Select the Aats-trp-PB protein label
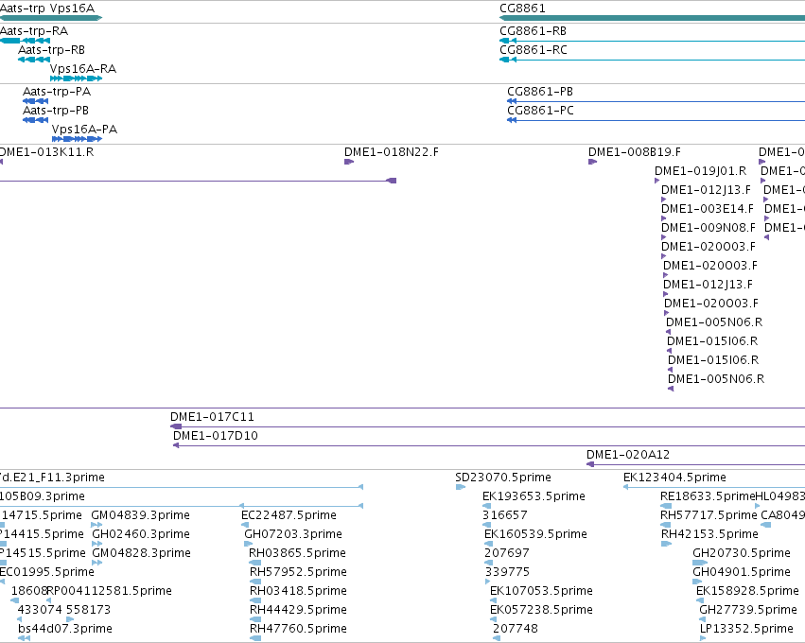 [56, 111]
